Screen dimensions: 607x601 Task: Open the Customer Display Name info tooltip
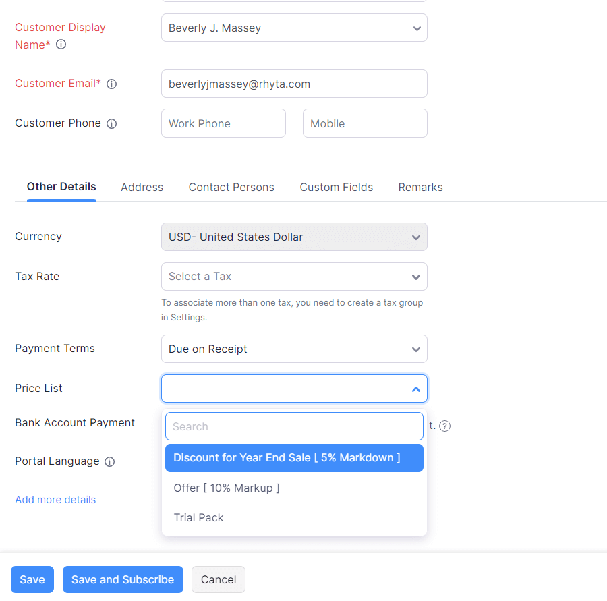pos(60,45)
